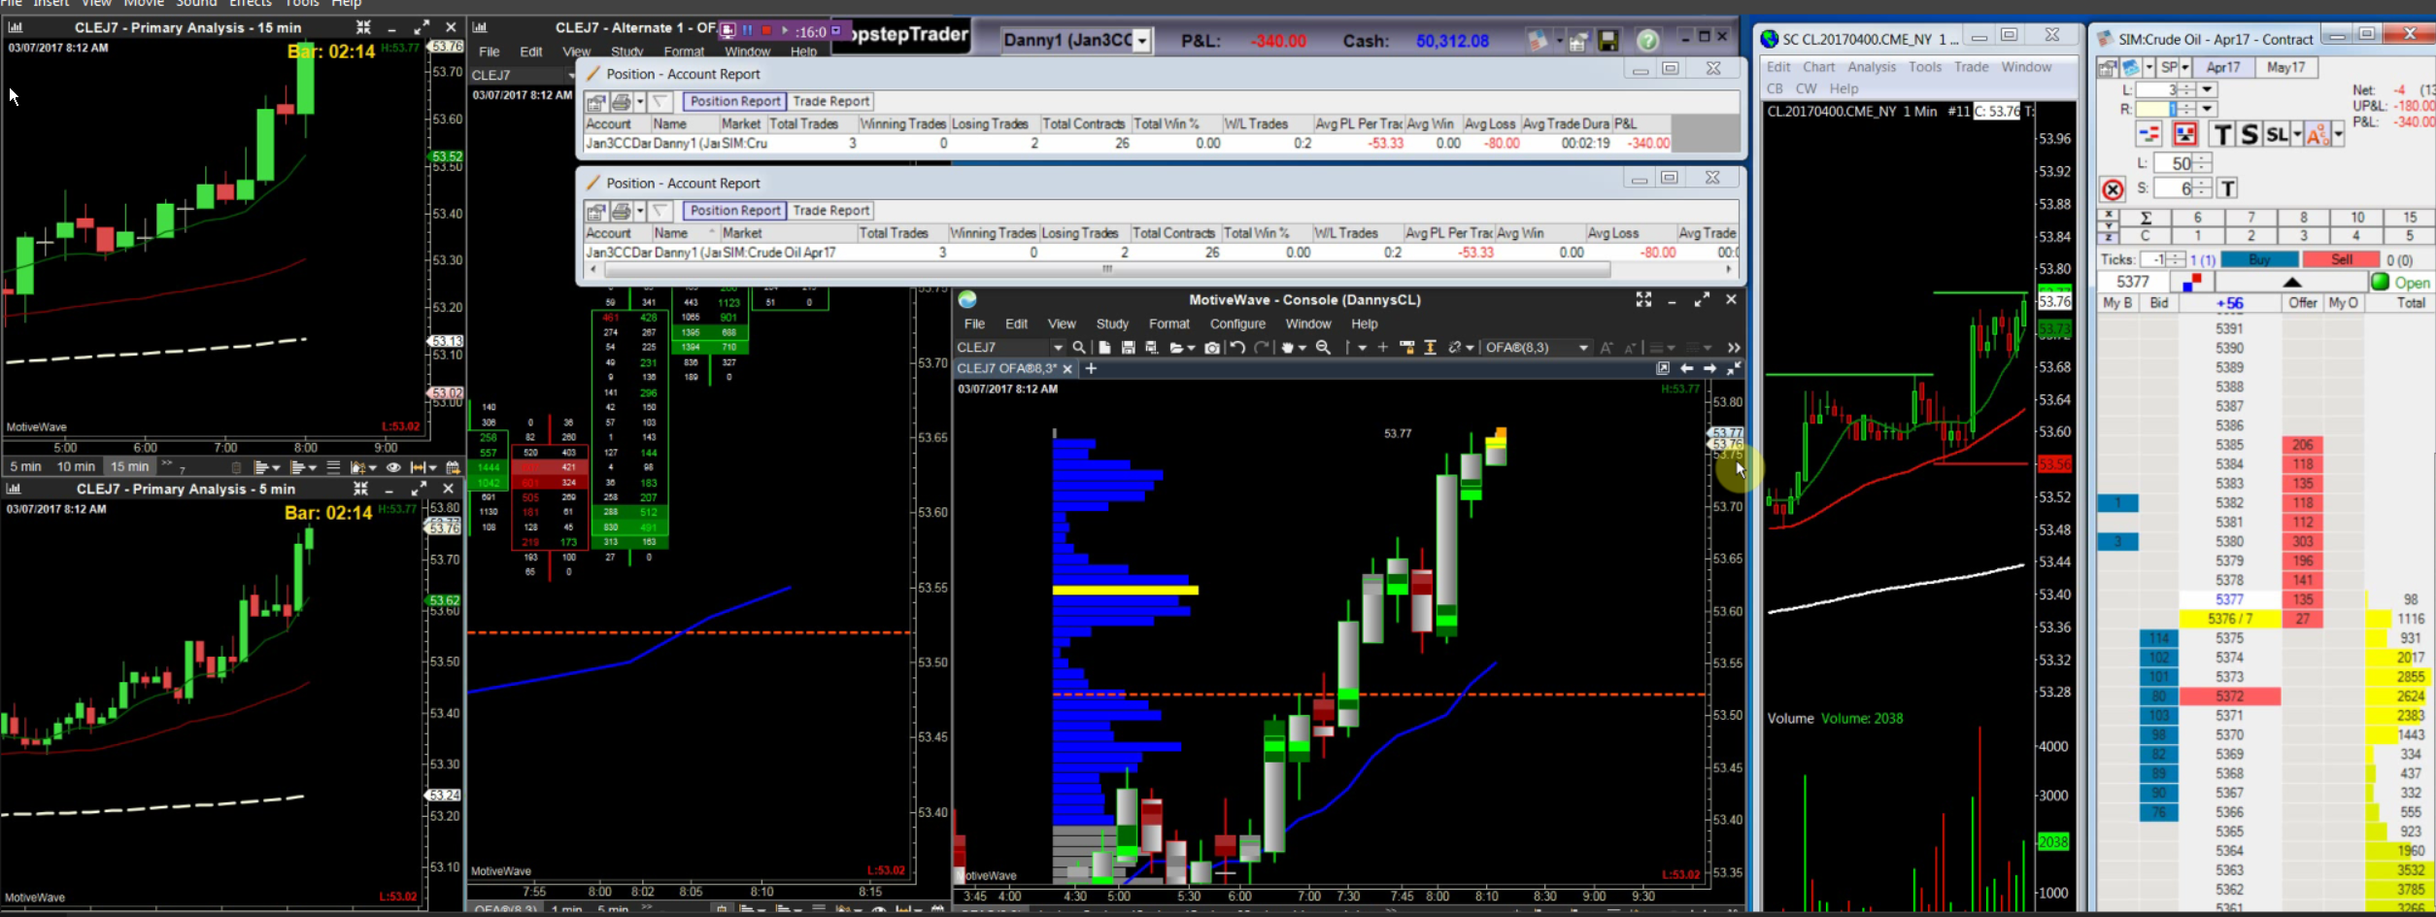Click the up-arrow ladder scroll button

[x=2292, y=282]
